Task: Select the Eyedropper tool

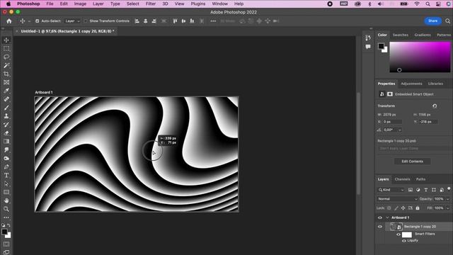Action: tap(6, 91)
